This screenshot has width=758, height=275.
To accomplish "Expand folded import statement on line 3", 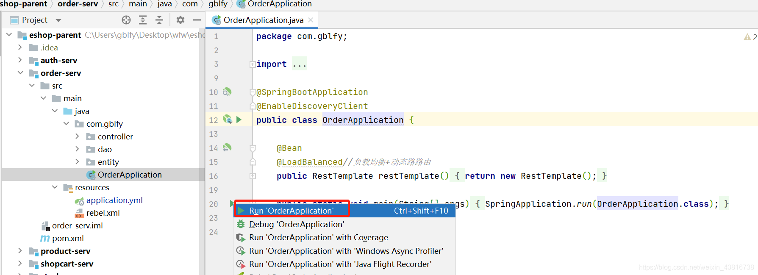I will [253, 64].
